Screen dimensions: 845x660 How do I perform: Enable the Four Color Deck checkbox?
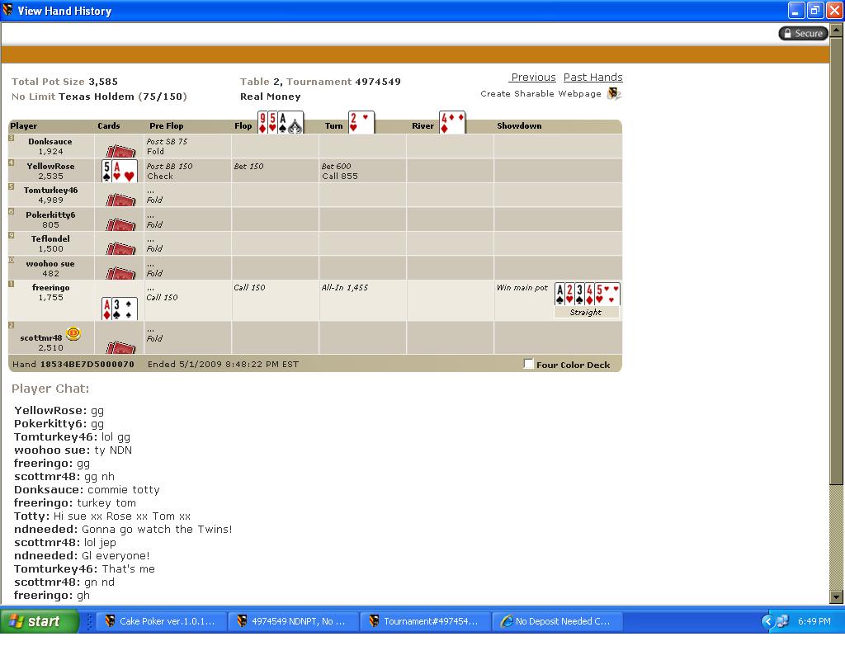tap(529, 364)
